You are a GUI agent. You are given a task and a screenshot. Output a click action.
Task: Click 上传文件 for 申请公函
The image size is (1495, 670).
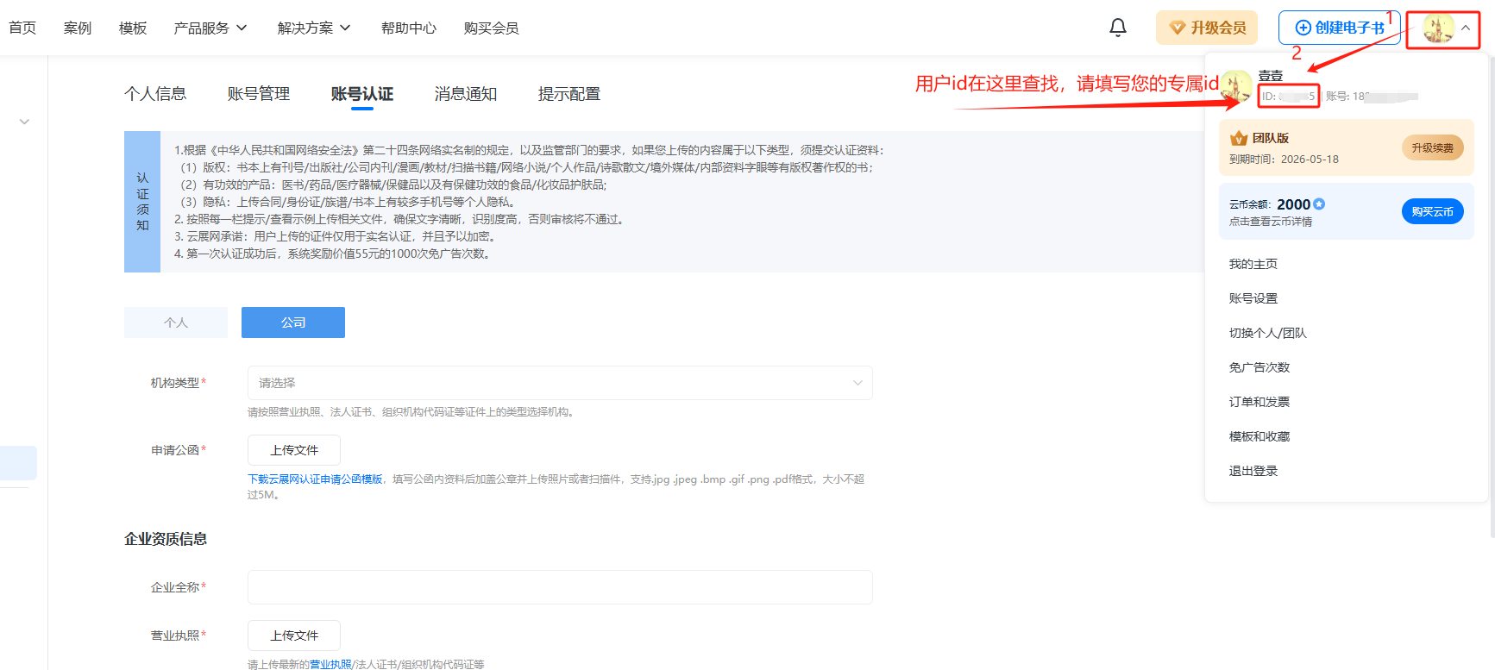click(x=294, y=450)
